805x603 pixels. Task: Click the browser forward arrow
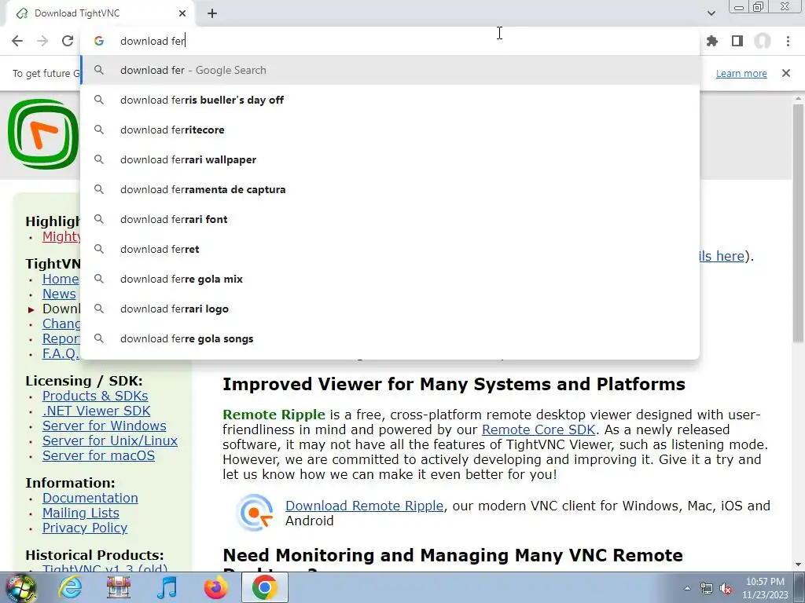click(42, 41)
